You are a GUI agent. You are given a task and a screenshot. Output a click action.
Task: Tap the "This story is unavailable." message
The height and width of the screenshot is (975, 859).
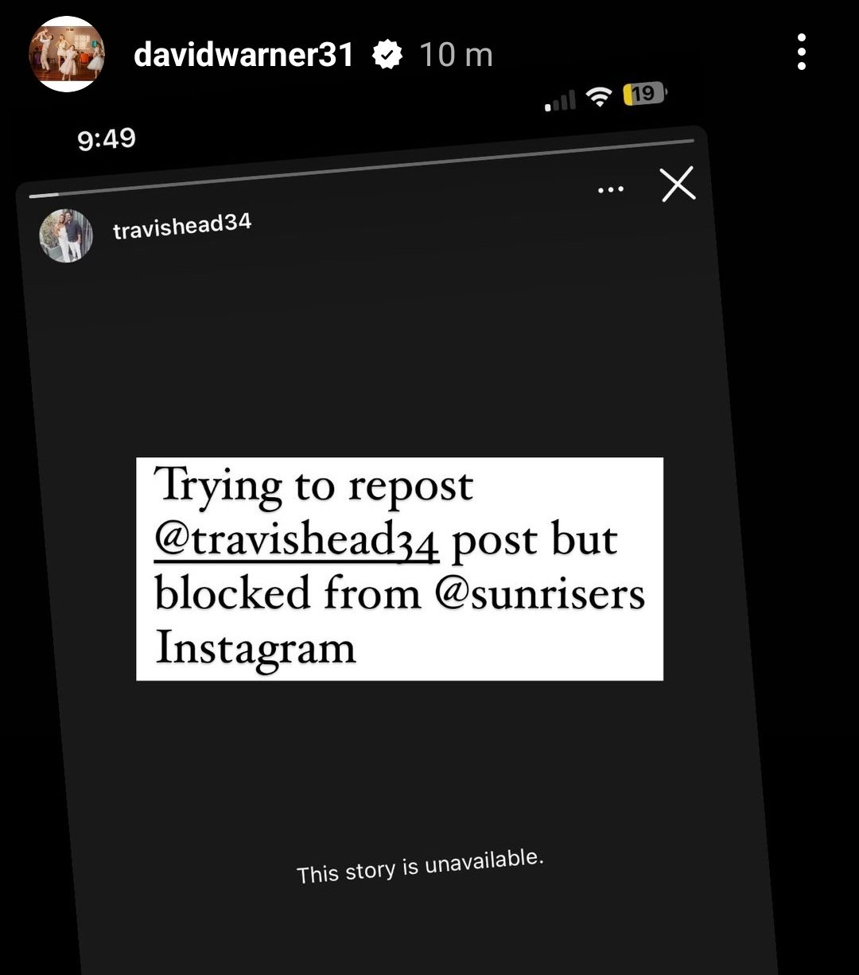(420, 866)
